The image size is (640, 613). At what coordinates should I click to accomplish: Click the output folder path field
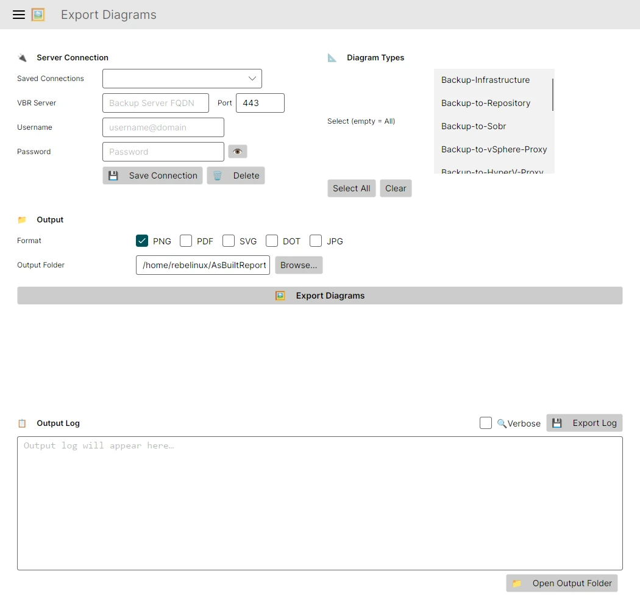[x=202, y=265]
